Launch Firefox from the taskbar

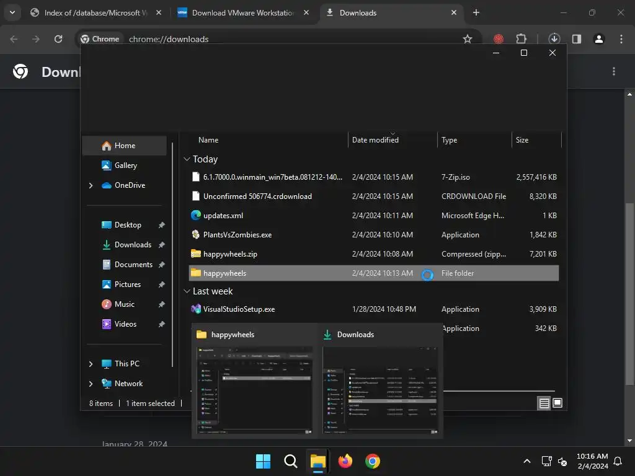[345, 461]
